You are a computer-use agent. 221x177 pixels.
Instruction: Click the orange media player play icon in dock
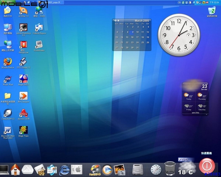click(x=107, y=170)
